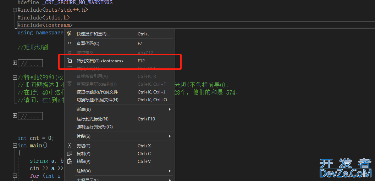
Task: Click 'using namespace' text
Action: 40,33
